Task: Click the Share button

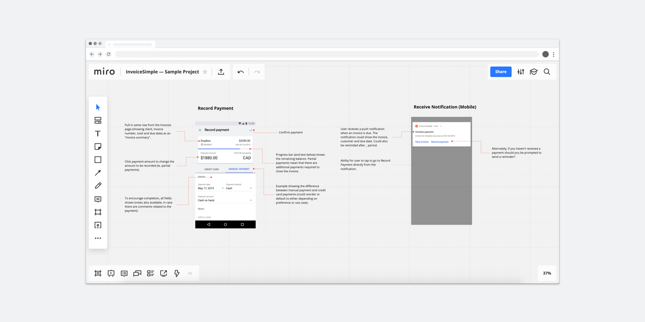Action: (501, 72)
